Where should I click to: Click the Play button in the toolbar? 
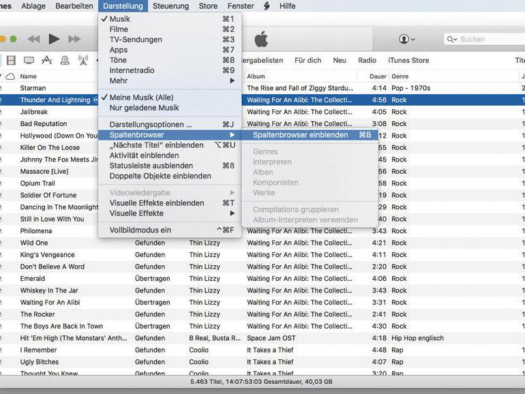(55, 40)
